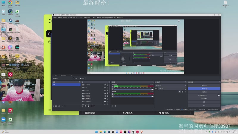
Task: Click the source properties button above the Scenes panel
Action: point(75,78)
